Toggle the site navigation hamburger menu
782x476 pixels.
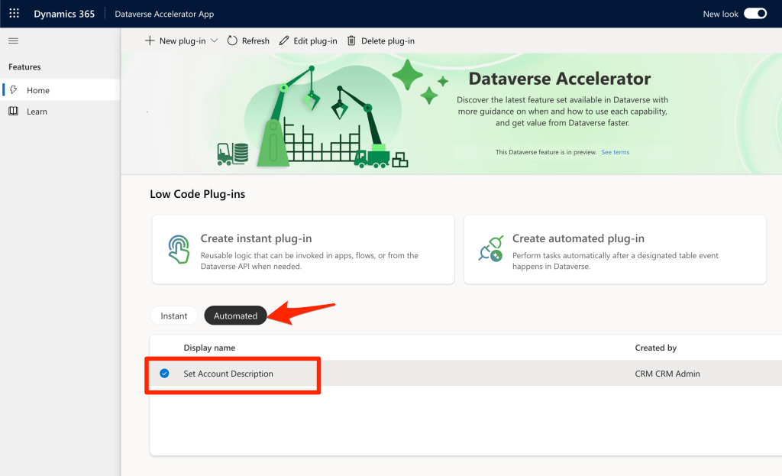click(x=13, y=40)
